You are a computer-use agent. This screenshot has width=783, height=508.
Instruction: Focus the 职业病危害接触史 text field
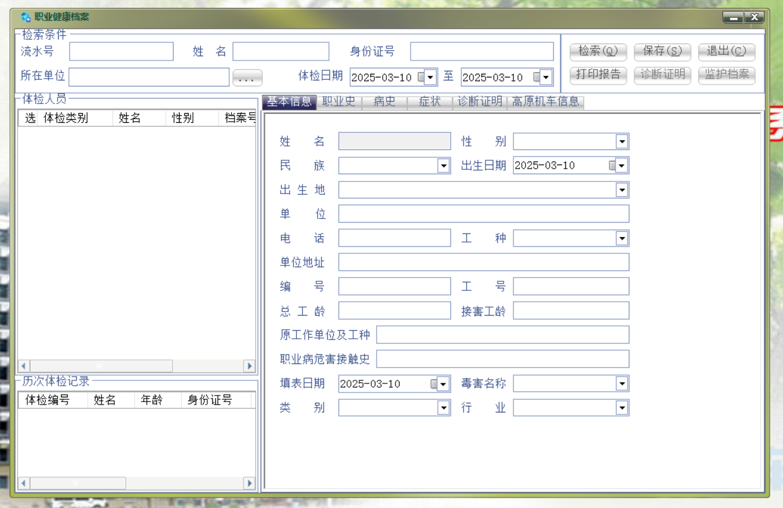click(503, 359)
